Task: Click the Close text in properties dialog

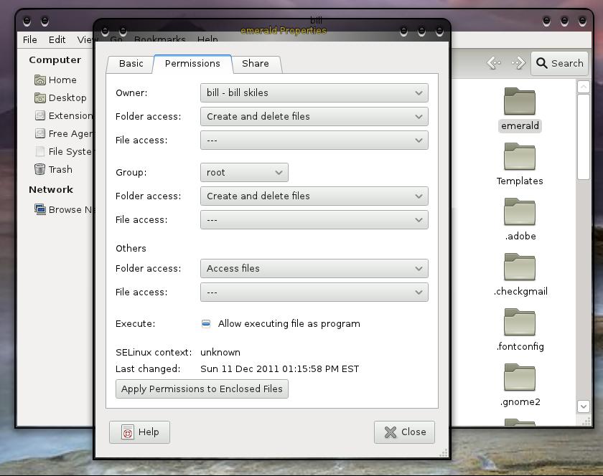Action: pos(413,432)
